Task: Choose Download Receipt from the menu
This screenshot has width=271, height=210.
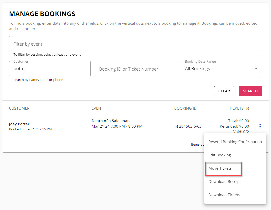Action: pyautogui.click(x=235, y=181)
